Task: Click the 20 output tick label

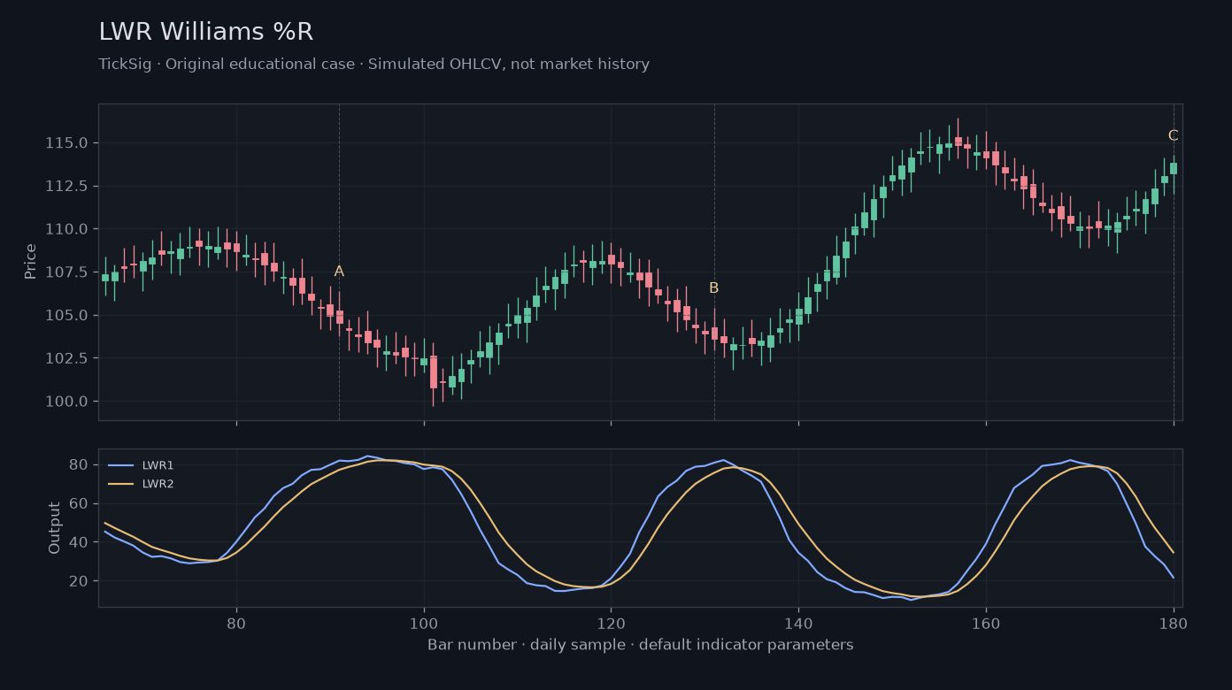Action: coord(79,581)
